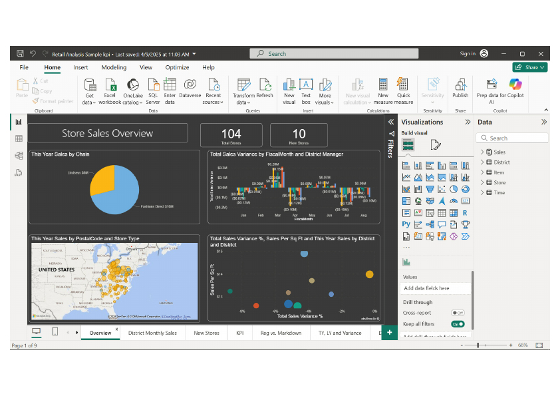The height and width of the screenshot is (396, 560).
Task: Open the File menu
Action: tap(24, 67)
